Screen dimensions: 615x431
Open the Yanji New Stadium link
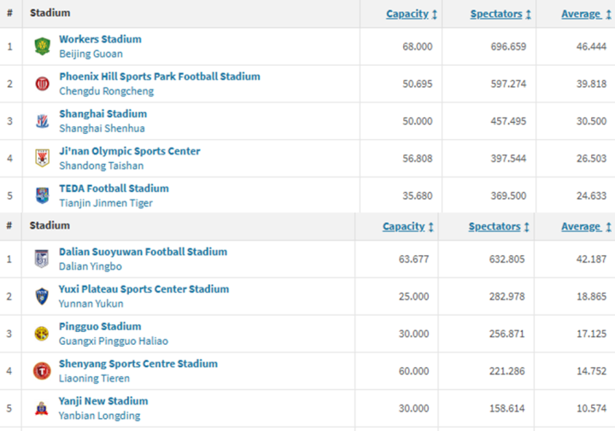103,401
